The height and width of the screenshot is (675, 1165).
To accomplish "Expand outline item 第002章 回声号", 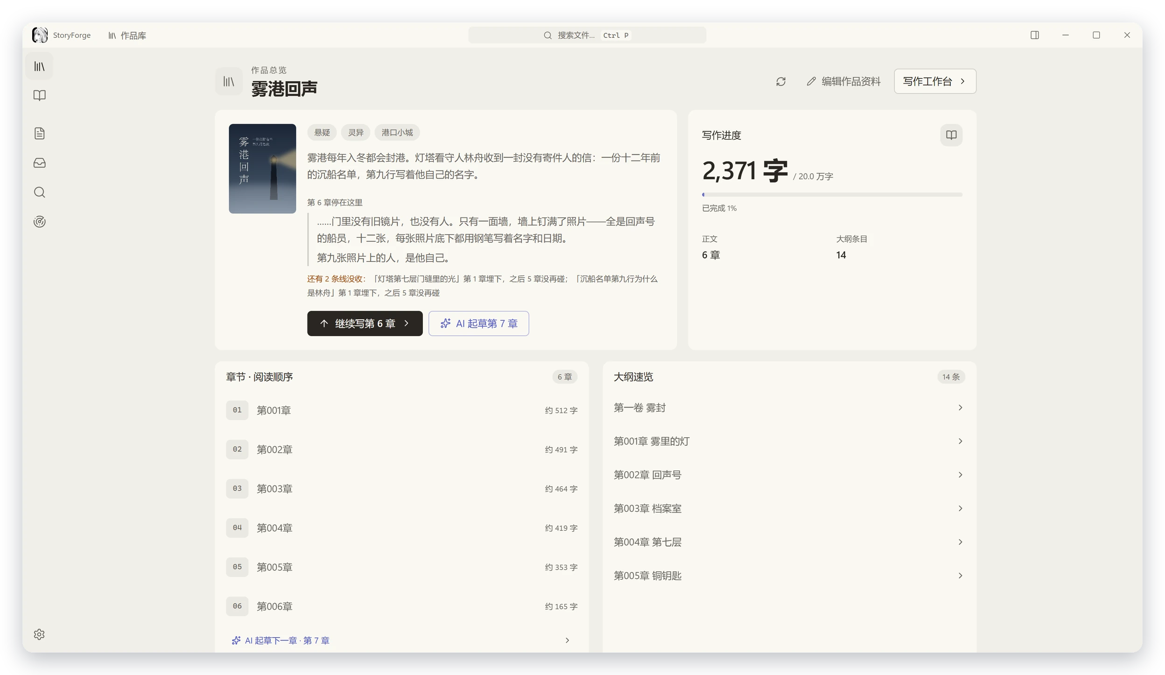I will 789,475.
